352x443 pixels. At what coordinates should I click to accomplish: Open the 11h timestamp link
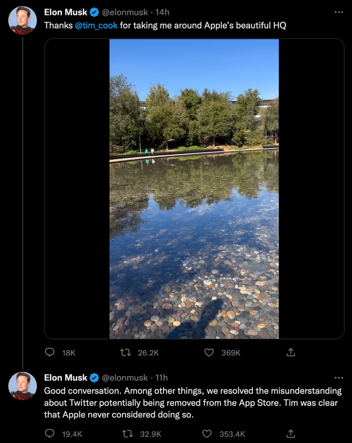click(x=161, y=378)
